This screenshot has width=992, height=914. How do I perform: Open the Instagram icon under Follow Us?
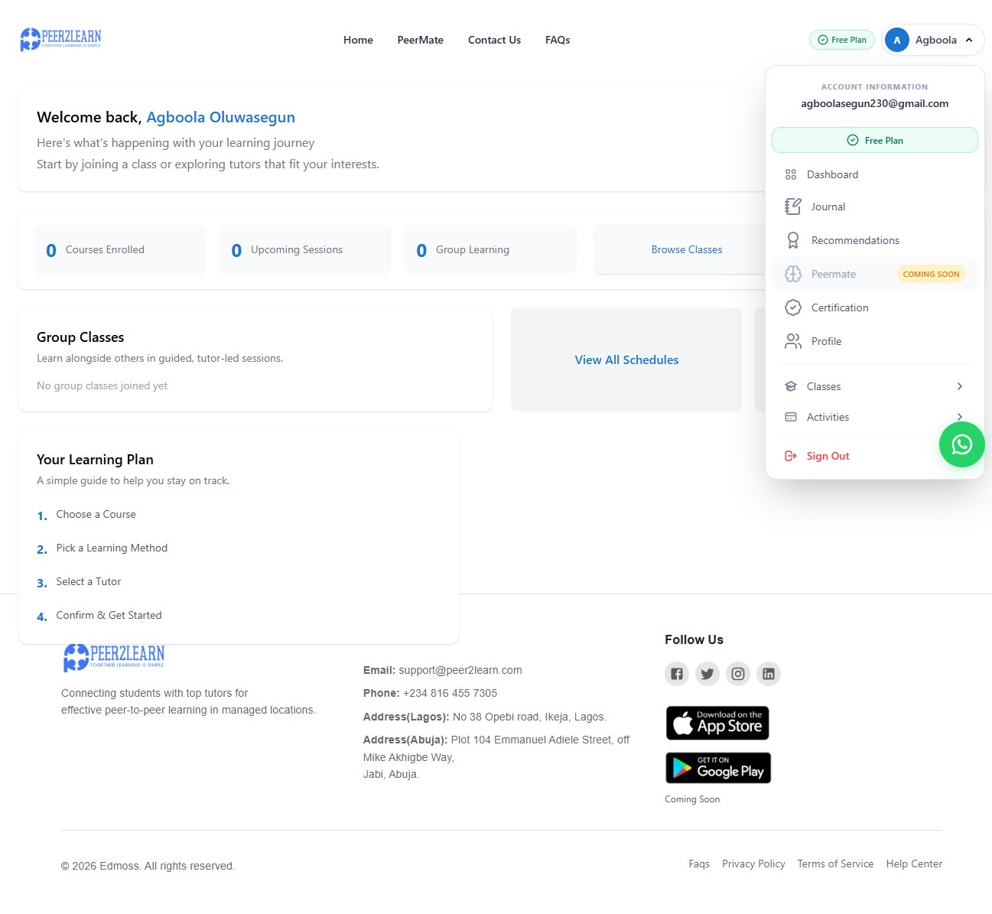(x=738, y=674)
